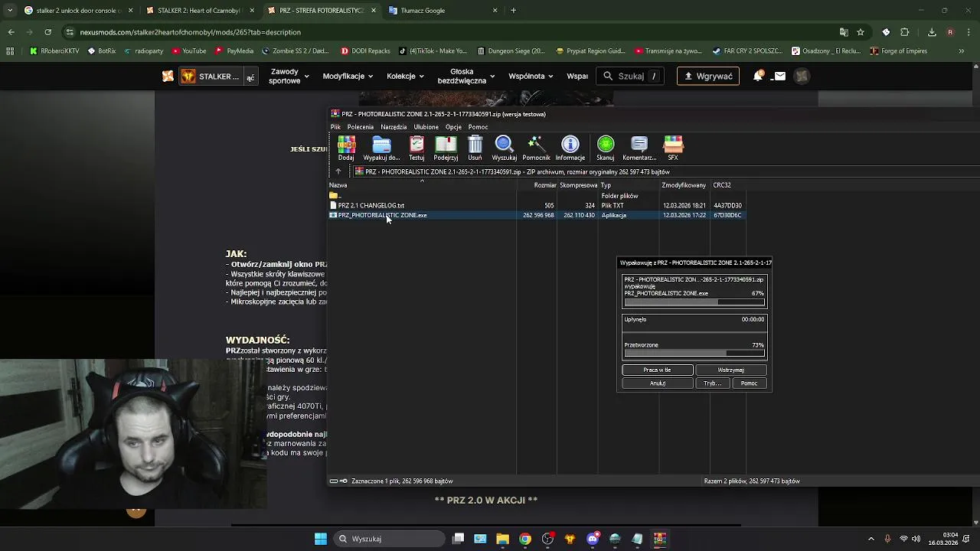Image resolution: width=980 pixels, height=551 pixels.
Task: Open the Opcje menu in WinRAR
Action: point(453,127)
